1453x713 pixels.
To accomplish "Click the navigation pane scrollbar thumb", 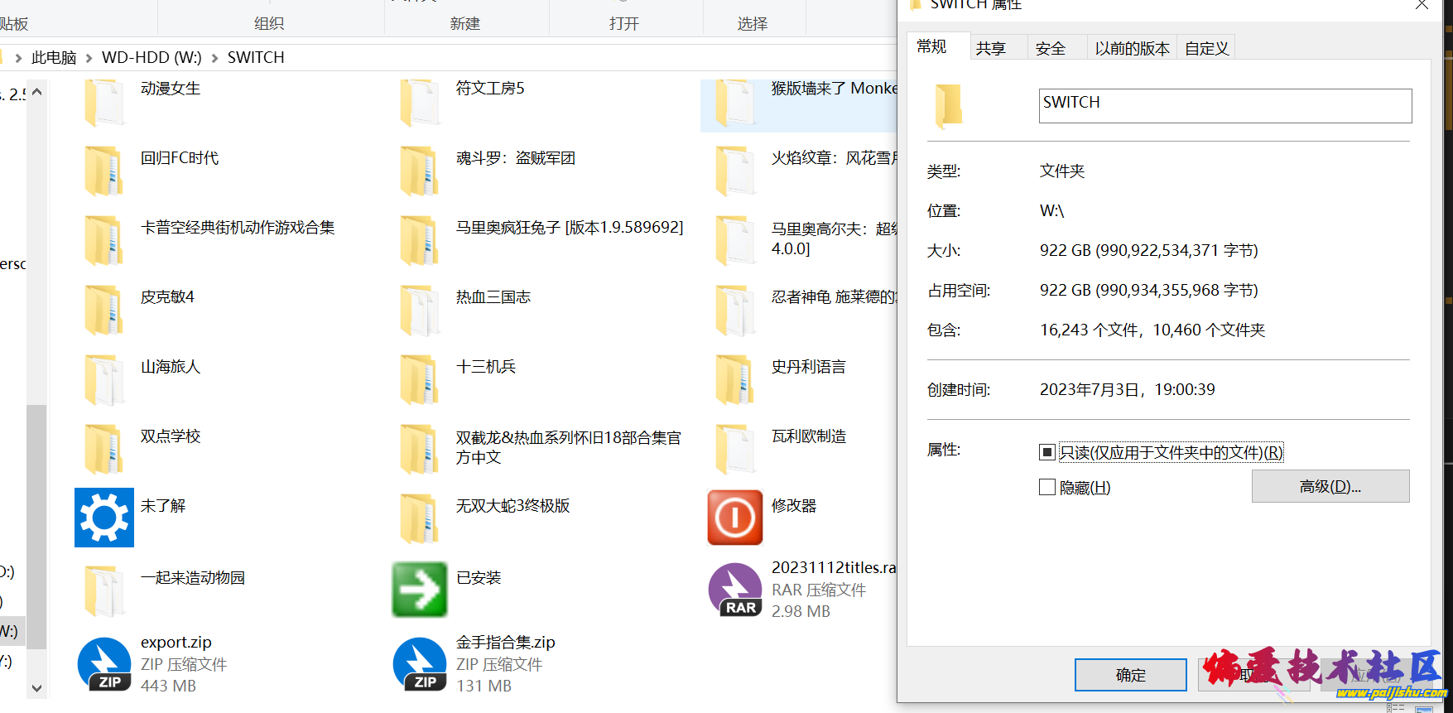I will tap(36, 527).
